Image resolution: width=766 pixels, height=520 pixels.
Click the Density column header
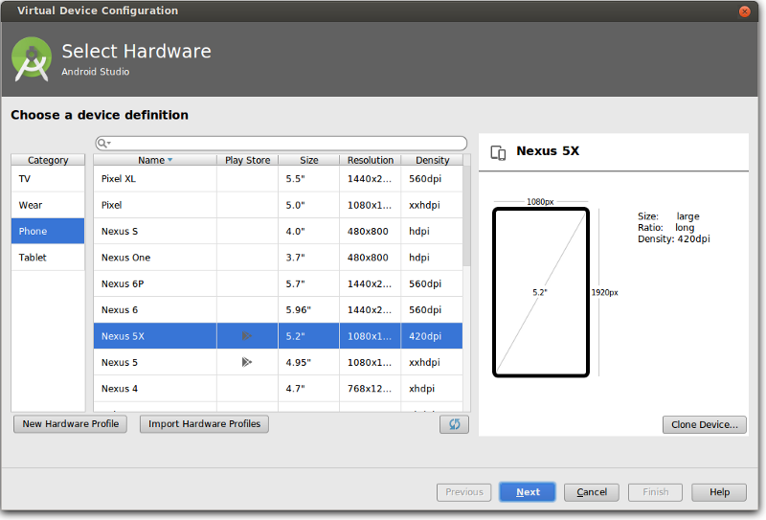pos(432,160)
